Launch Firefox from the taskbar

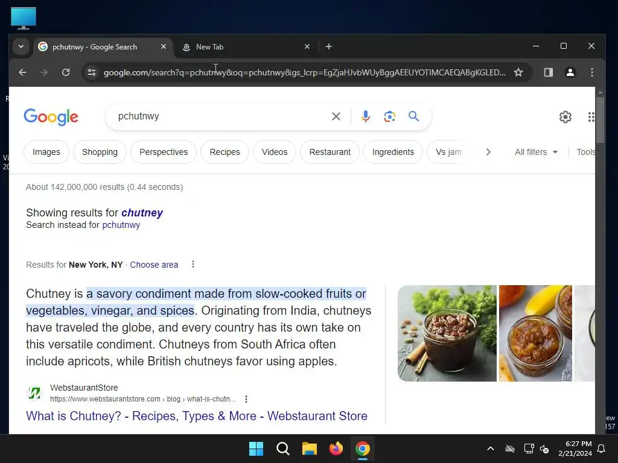coord(336,449)
